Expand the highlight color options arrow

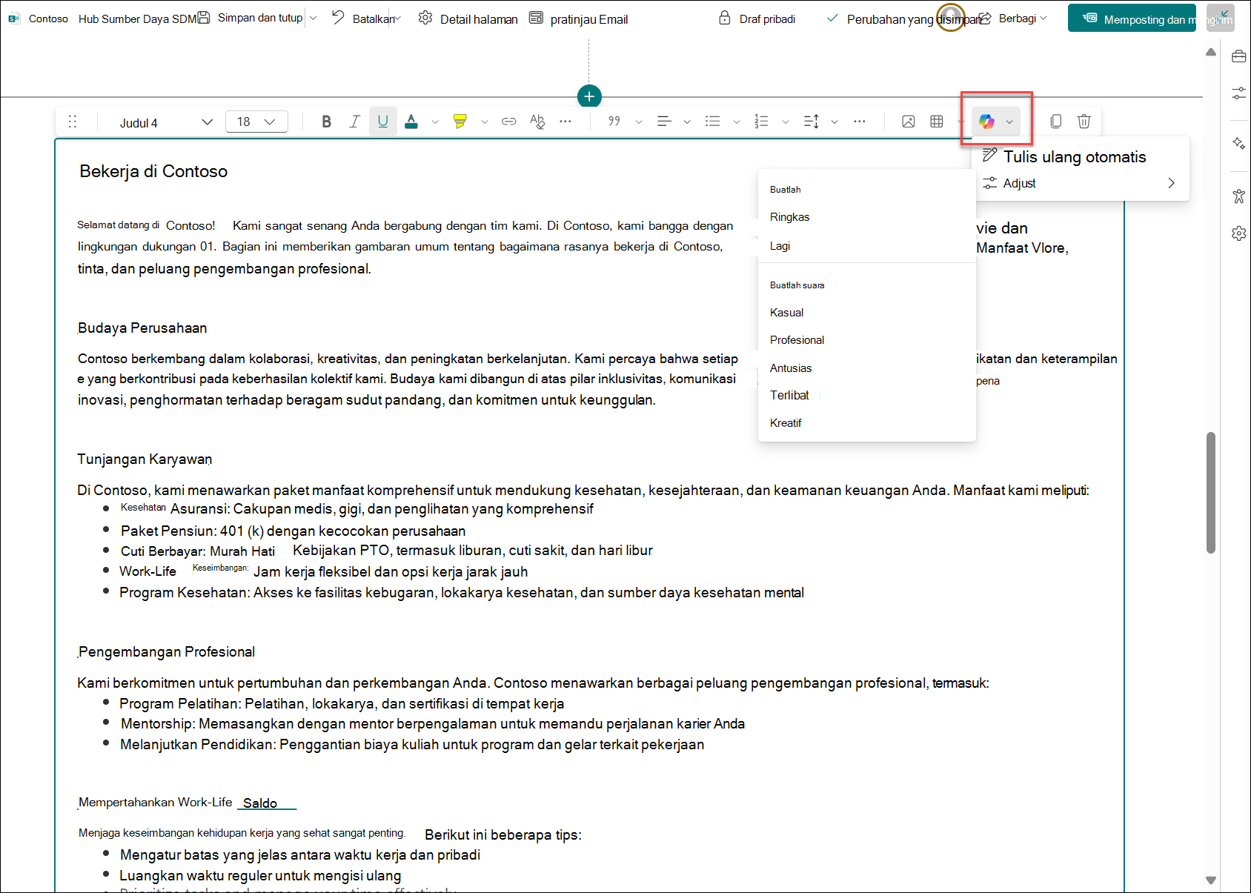click(x=485, y=122)
